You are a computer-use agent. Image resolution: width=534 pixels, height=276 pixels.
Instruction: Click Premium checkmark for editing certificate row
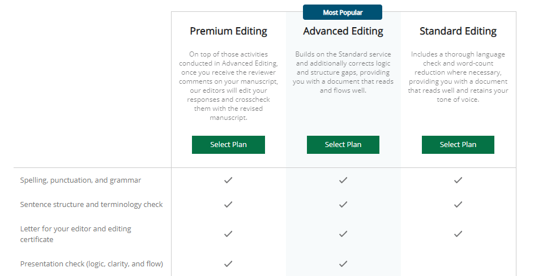(x=228, y=234)
